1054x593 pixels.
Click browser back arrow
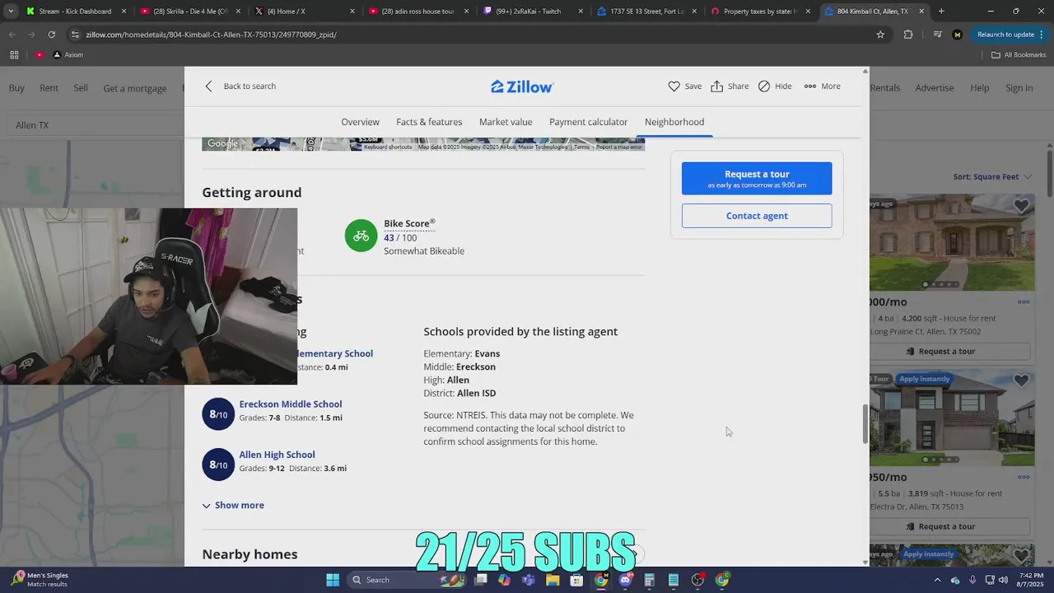12,35
